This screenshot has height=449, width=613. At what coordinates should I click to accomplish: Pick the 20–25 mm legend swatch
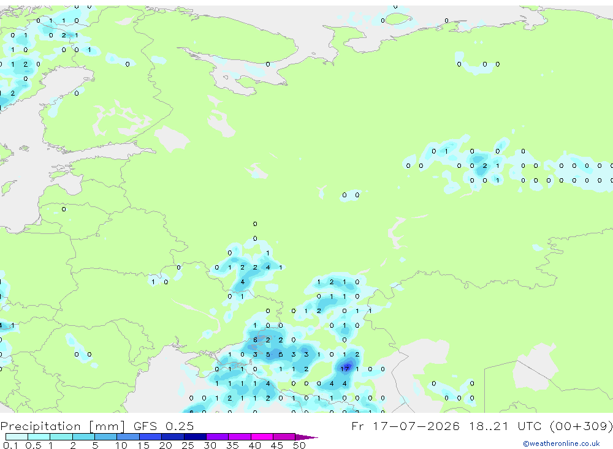click(x=172, y=437)
